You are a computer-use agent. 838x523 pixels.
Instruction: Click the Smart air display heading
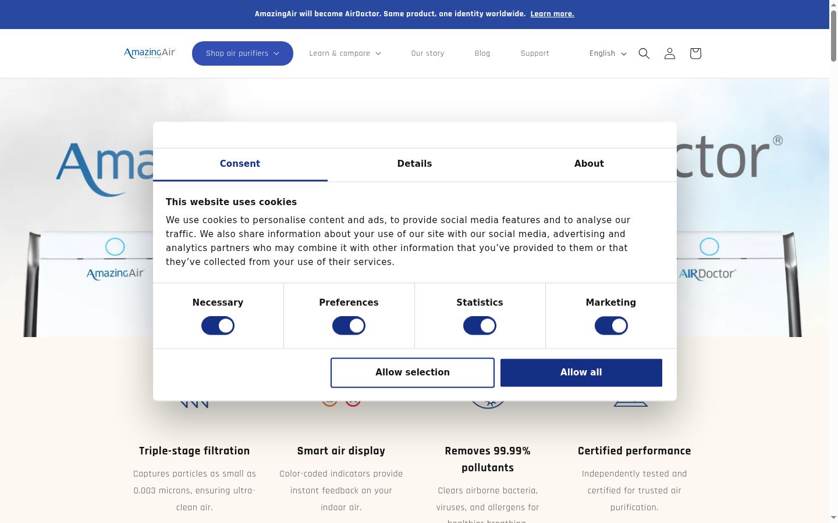(341, 451)
